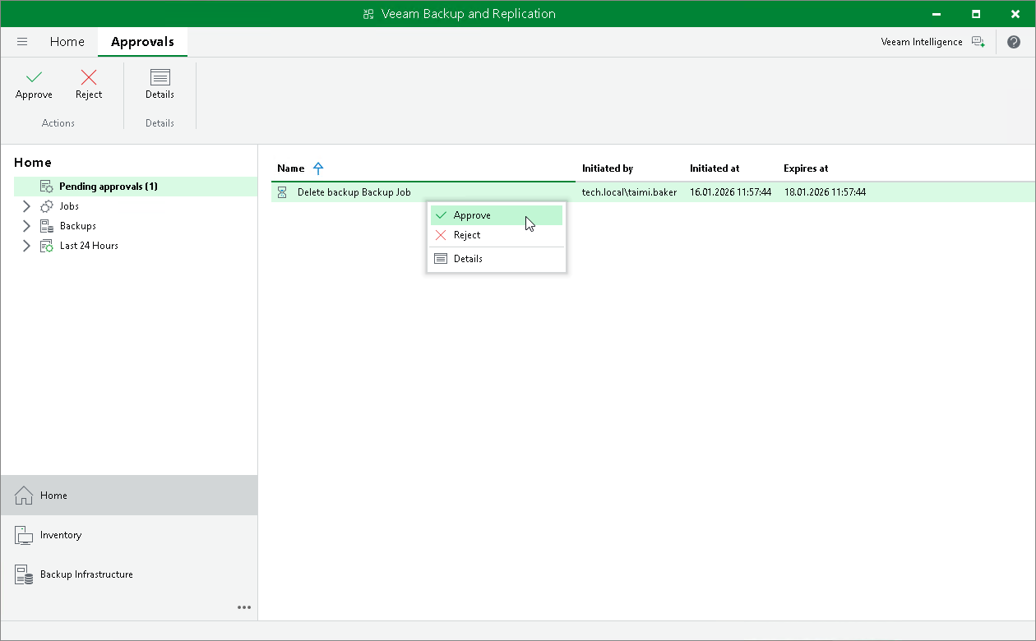Image resolution: width=1036 pixels, height=641 pixels.
Task: Click the 18.01.2026 11:57:44 cell
Action: coord(825,192)
